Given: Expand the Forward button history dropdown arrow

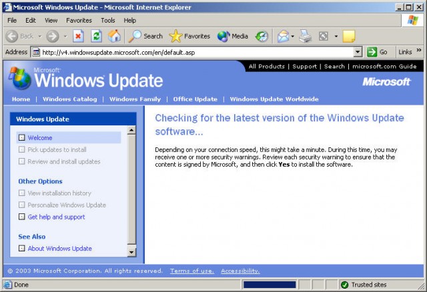Looking at the screenshot, I should point(65,36).
